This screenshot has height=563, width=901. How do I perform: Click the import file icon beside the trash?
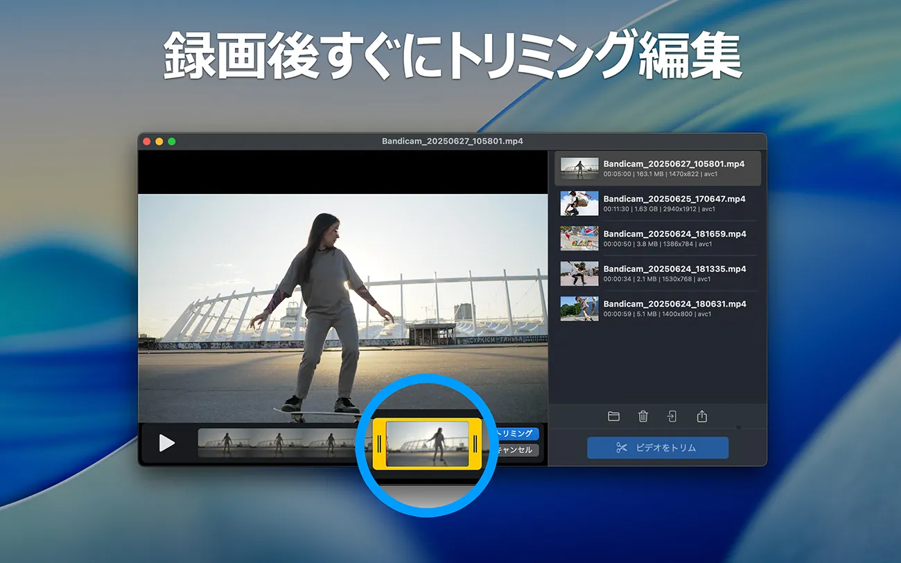click(x=672, y=416)
